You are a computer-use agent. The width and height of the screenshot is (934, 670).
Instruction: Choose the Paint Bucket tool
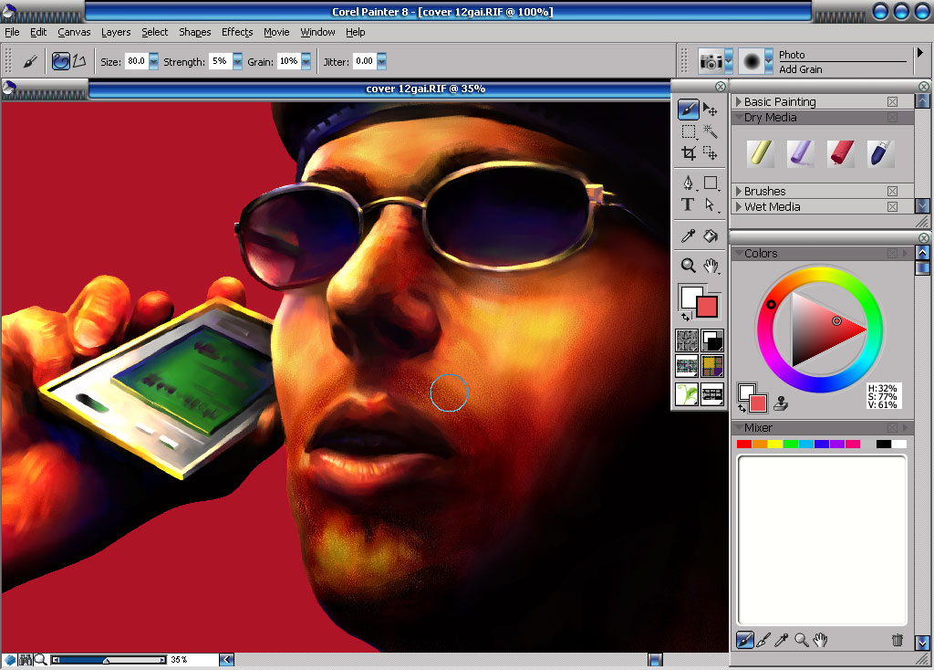click(711, 236)
